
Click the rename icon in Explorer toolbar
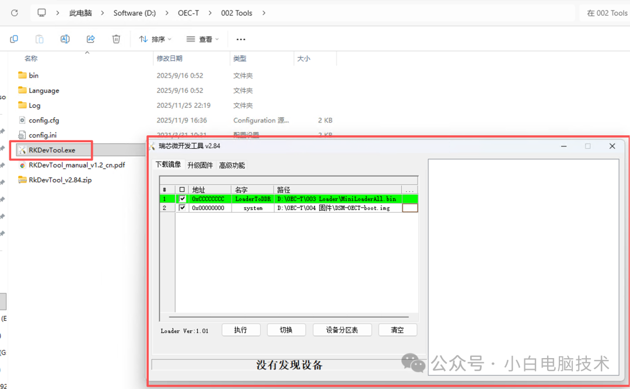65,39
